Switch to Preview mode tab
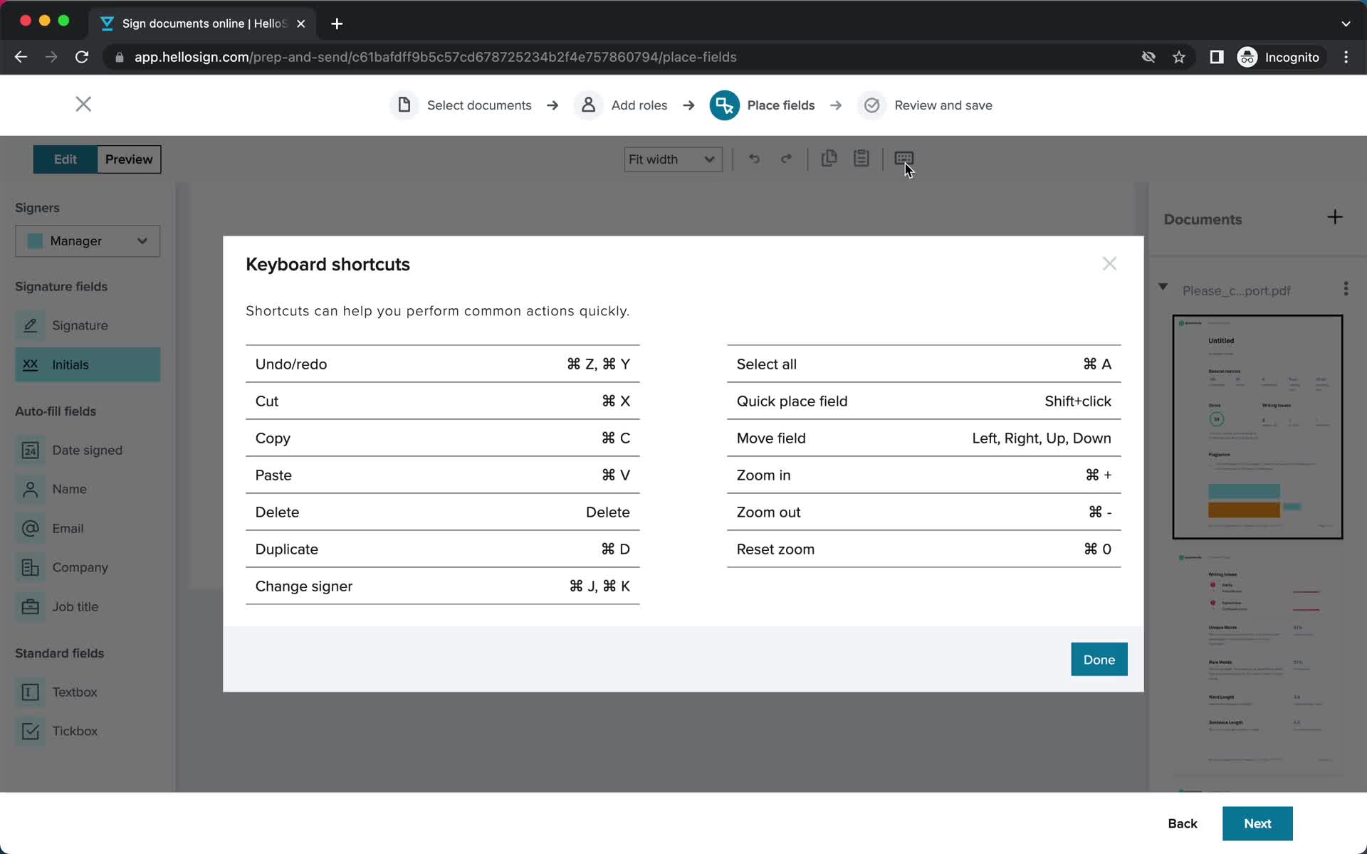The image size is (1367, 854). (128, 159)
